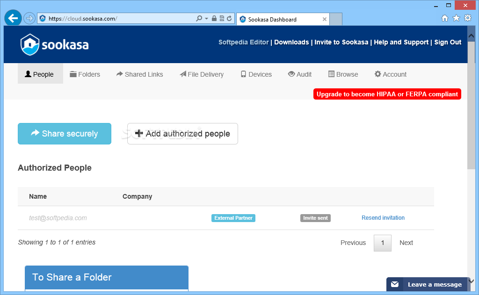Open the Shared Links tab
Viewport: 479px width, 295px height.
point(139,74)
